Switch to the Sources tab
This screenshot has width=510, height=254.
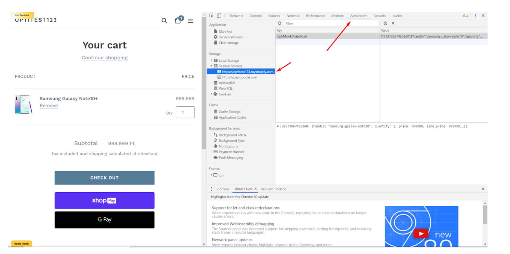click(x=274, y=16)
